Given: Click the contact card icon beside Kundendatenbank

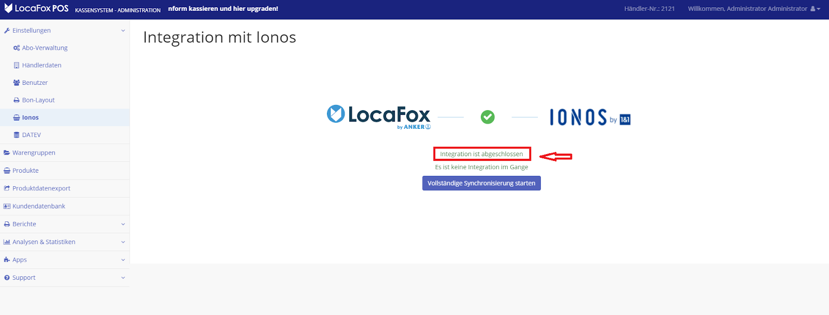Looking at the screenshot, I should [7, 206].
